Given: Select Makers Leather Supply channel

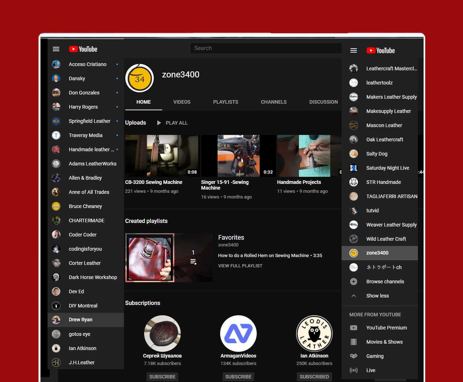Looking at the screenshot, I should pyautogui.click(x=380, y=97).
